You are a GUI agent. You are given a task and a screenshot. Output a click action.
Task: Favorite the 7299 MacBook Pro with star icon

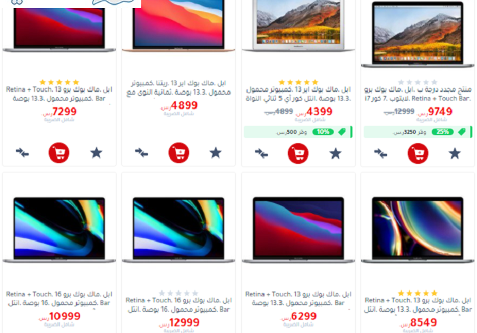coord(96,153)
